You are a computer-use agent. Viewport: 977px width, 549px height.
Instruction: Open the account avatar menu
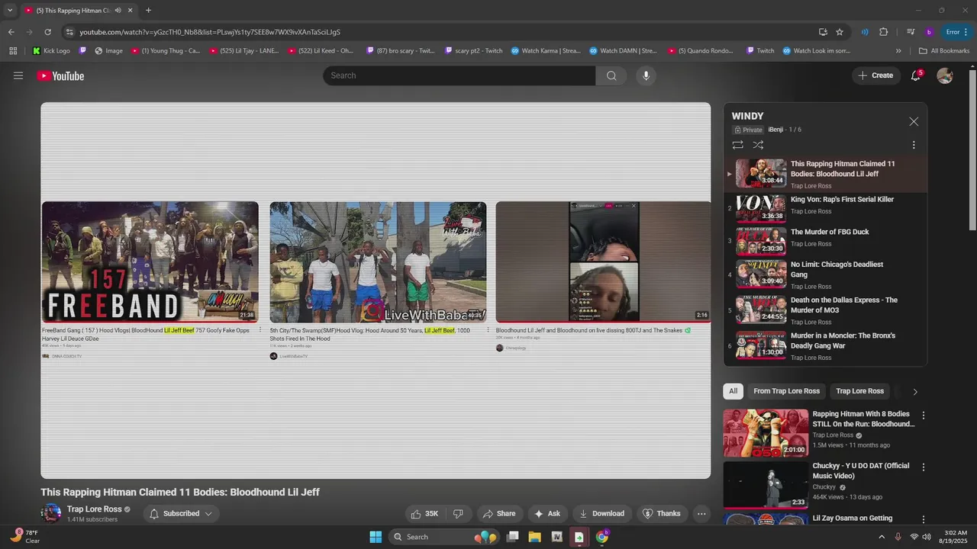point(945,75)
